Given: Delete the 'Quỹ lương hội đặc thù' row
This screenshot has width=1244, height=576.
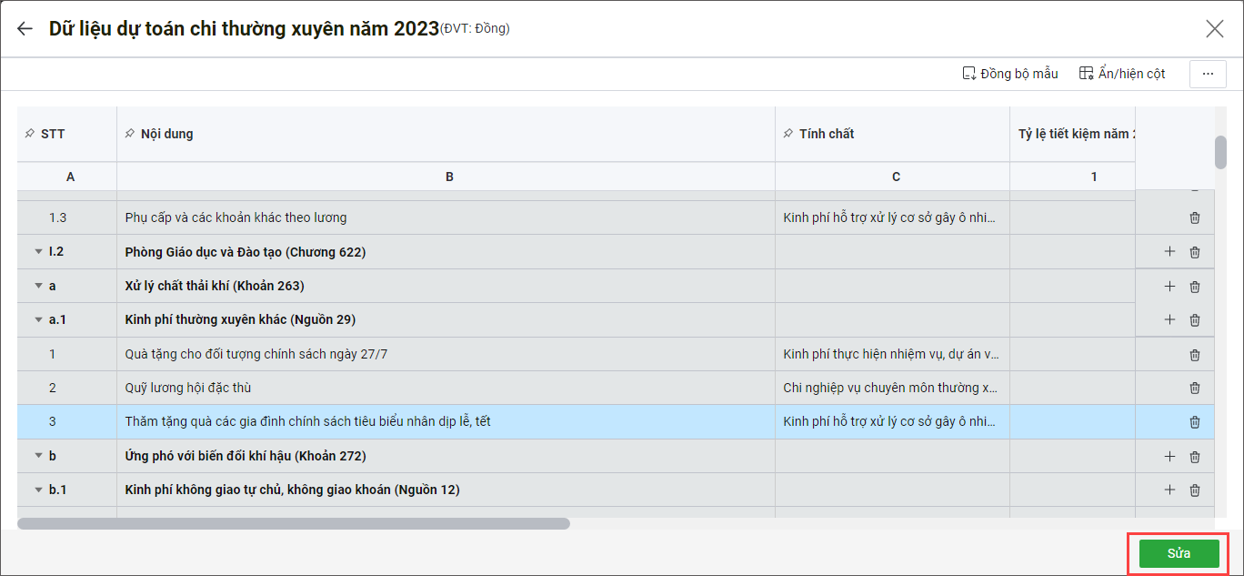Looking at the screenshot, I should [1195, 389].
